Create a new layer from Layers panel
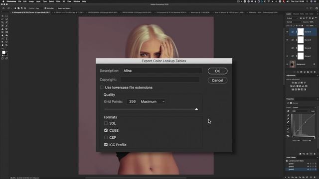 click(311, 72)
